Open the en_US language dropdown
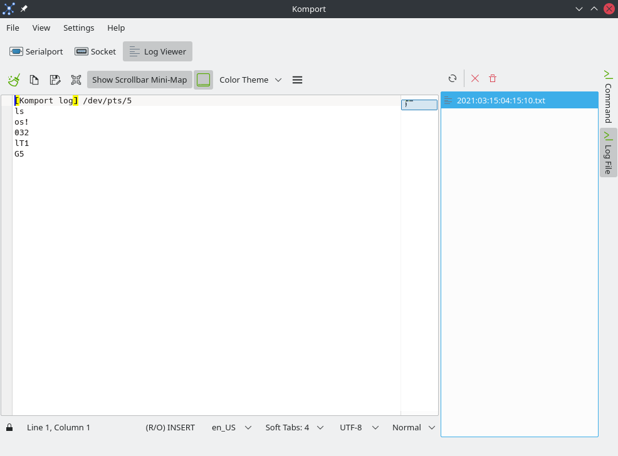 231,428
